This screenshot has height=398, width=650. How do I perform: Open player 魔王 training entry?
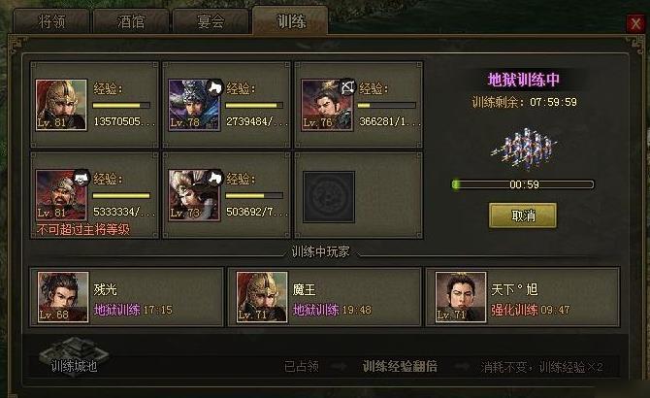click(x=325, y=297)
